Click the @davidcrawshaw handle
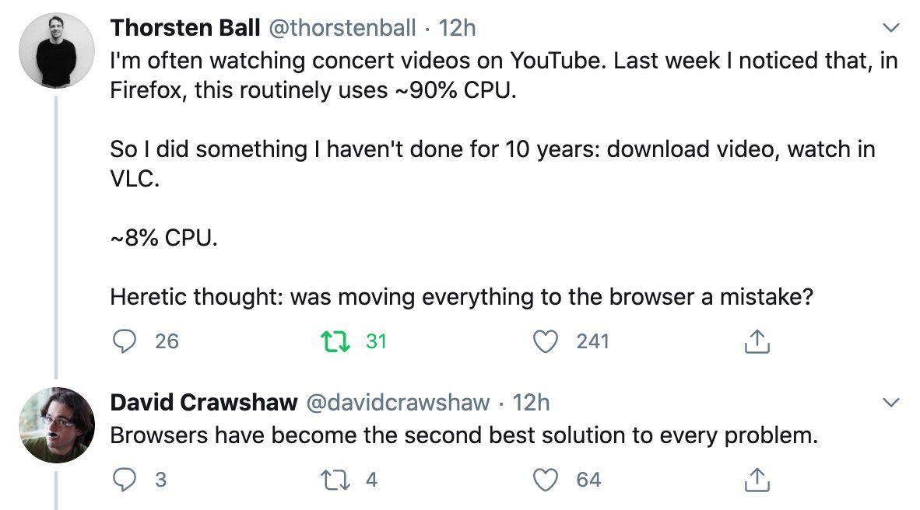 click(x=399, y=402)
